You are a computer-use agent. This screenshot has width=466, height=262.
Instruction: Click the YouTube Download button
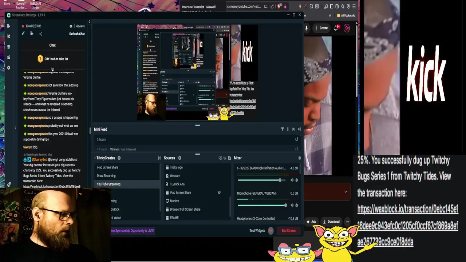tap(331, 222)
